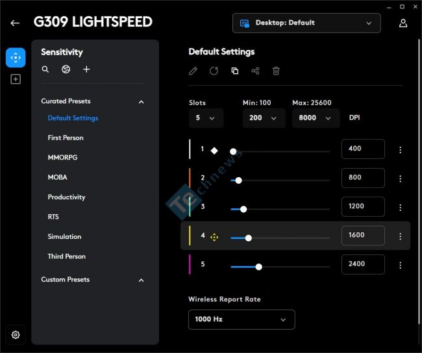422x353 pixels.
Task: Click the pencil edit preset icon
Action: [193, 71]
